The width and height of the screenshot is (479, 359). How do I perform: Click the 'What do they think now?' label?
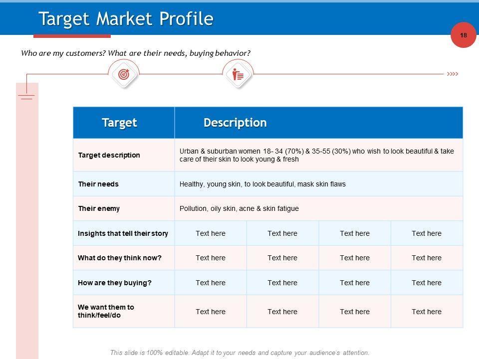pos(120,258)
